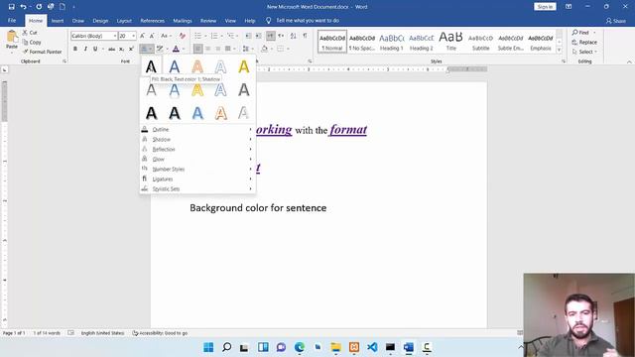
Task: Click the Cut command
Action: click(30, 33)
